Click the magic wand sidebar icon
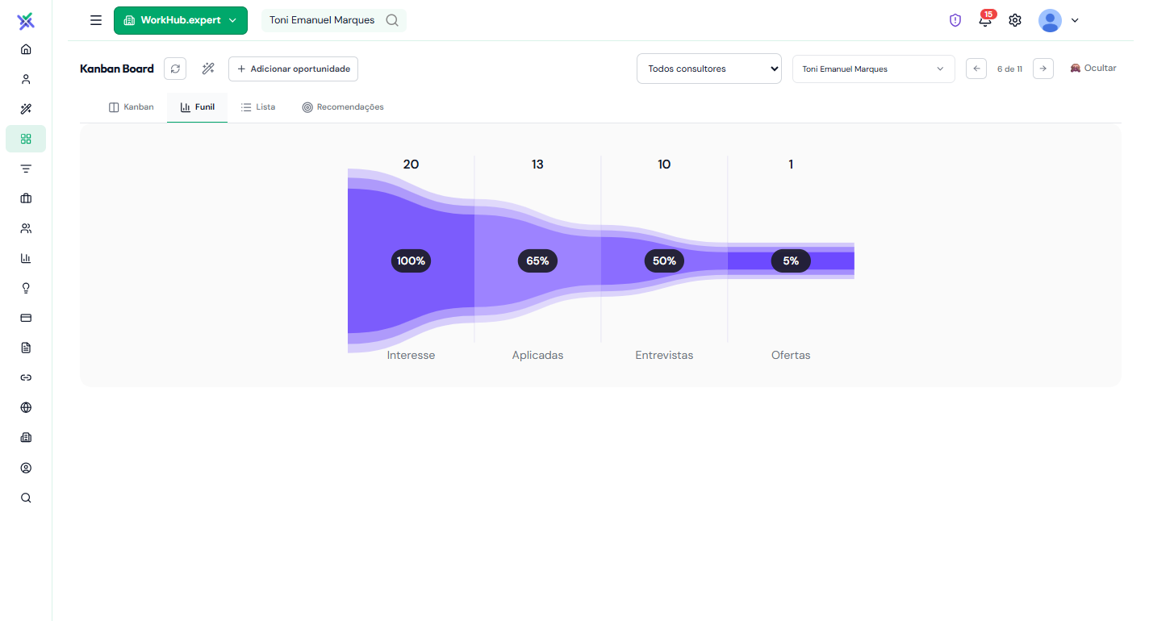Image resolution: width=1149 pixels, height=621 pixels. (x=26, y=109)
